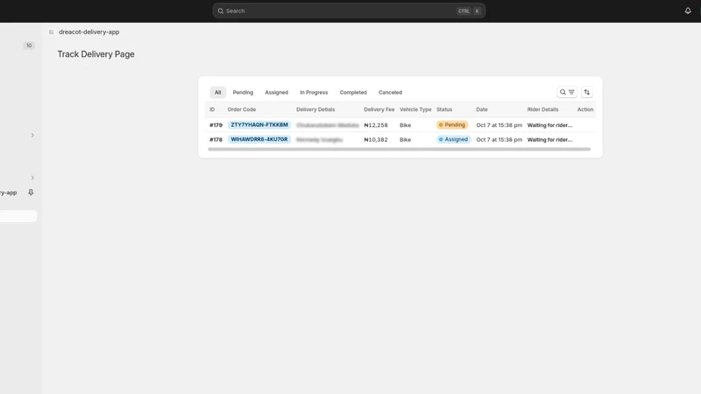Click the table's horizontal scrollbar
This screenshot has width=701, height=394.
tap(400, 149)
